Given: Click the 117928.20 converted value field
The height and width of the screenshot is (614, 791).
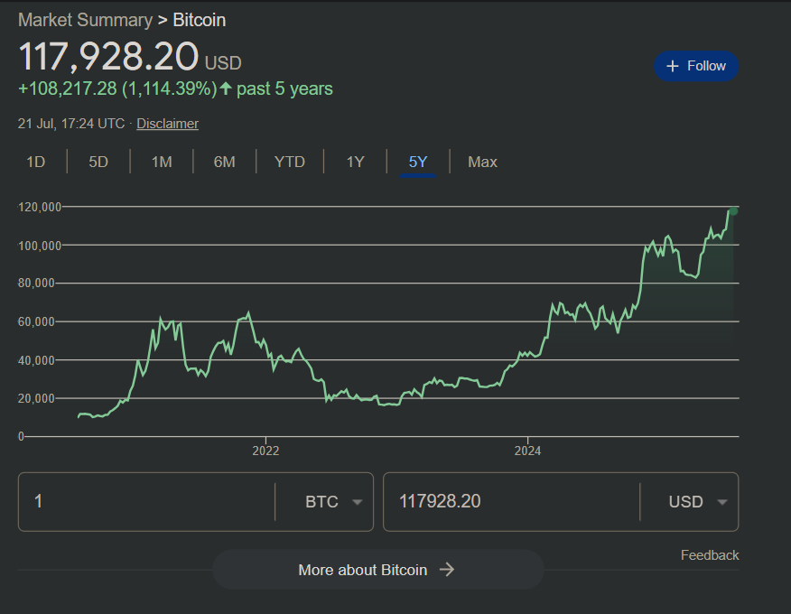Looking at the screenshot, I should (x=511, y=502).
